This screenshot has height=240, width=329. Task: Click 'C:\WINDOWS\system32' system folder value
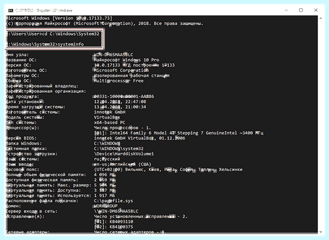click(x=118, y=149)
